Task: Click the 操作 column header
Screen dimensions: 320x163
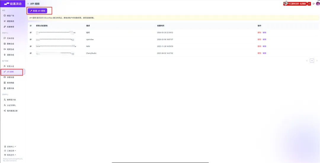Action: pyautogui.click(x=259, y=26)
